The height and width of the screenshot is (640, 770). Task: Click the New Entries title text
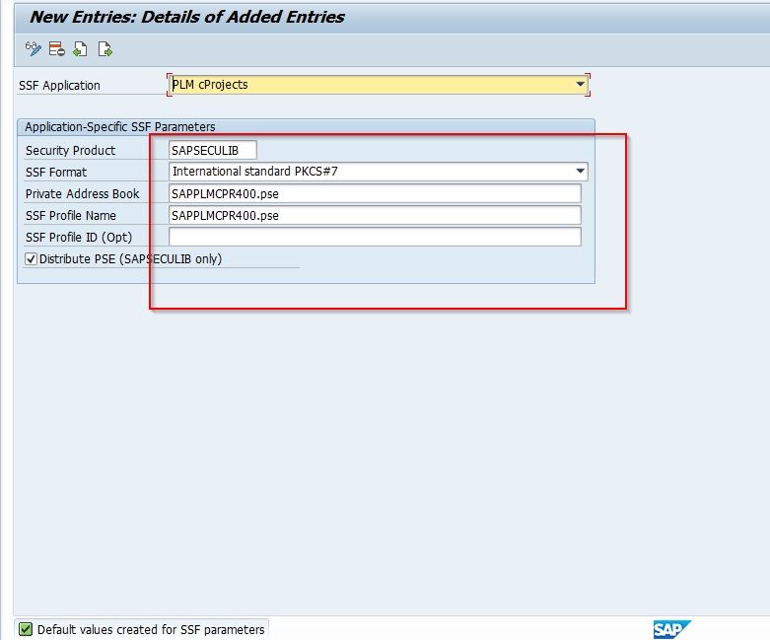click(186, 17)
